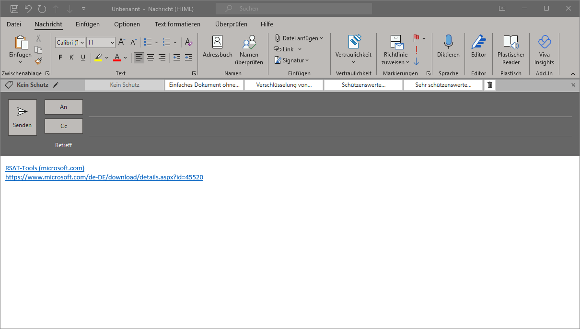Open the Optionen ribbon tab
The width and height of the screenshot is (580, 329).
(x=127, y=24)
